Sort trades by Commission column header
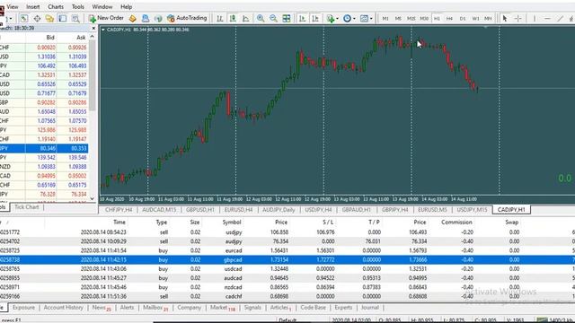Screen dimensions: 575x323 click(x=456, y=222)
